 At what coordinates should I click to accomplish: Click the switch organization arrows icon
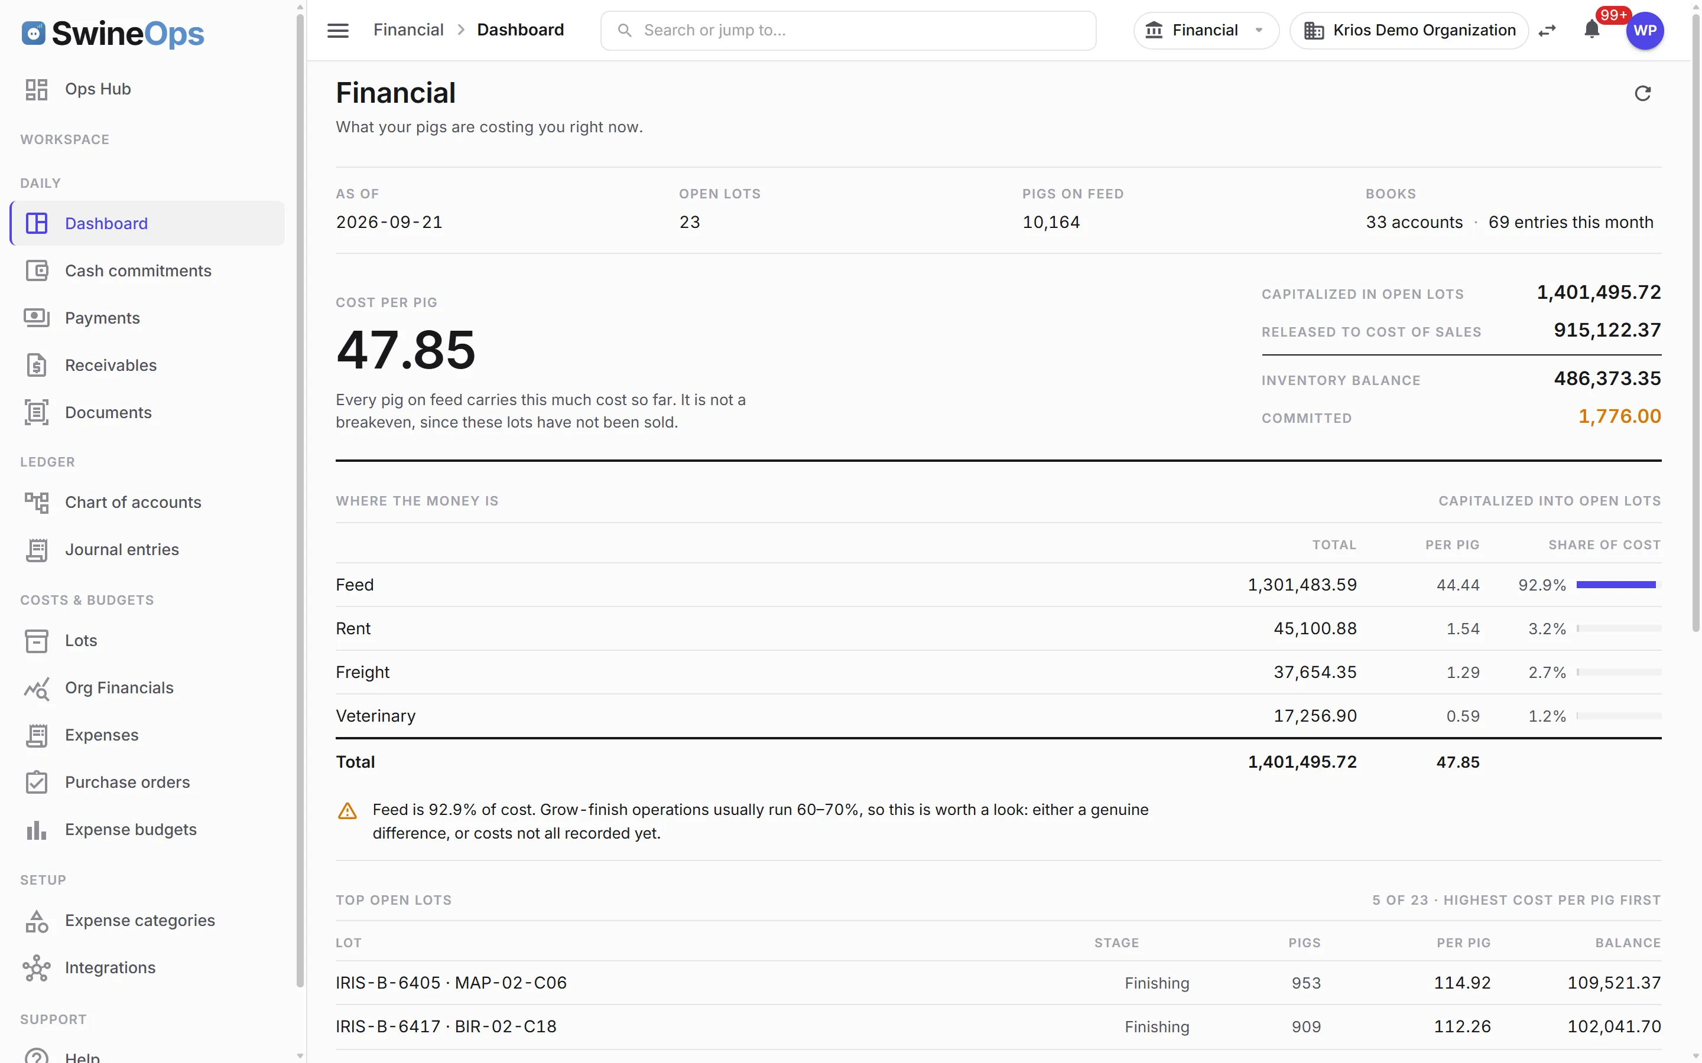(1547, 30)
